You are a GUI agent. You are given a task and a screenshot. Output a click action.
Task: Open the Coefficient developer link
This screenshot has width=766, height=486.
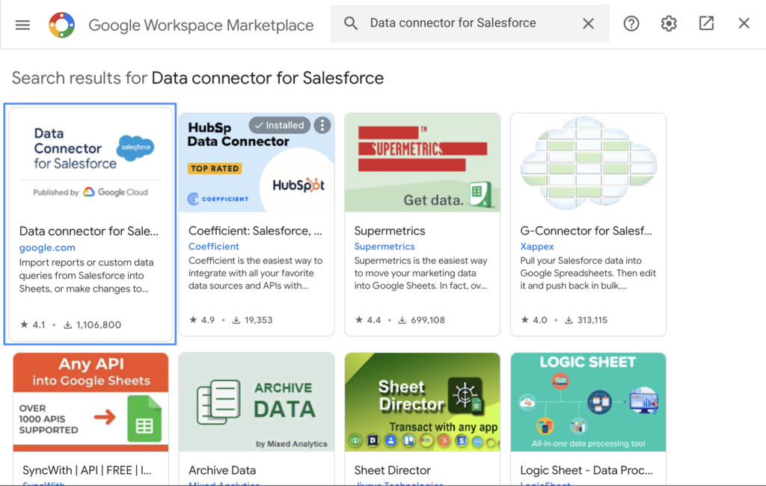click(x=213, y=247)
